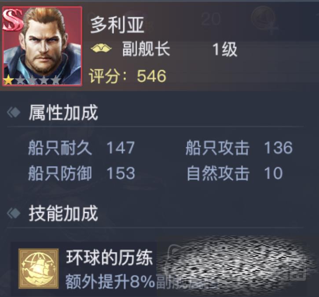
Task: Click the gold star rating row
Action: (x=32, y=80)
